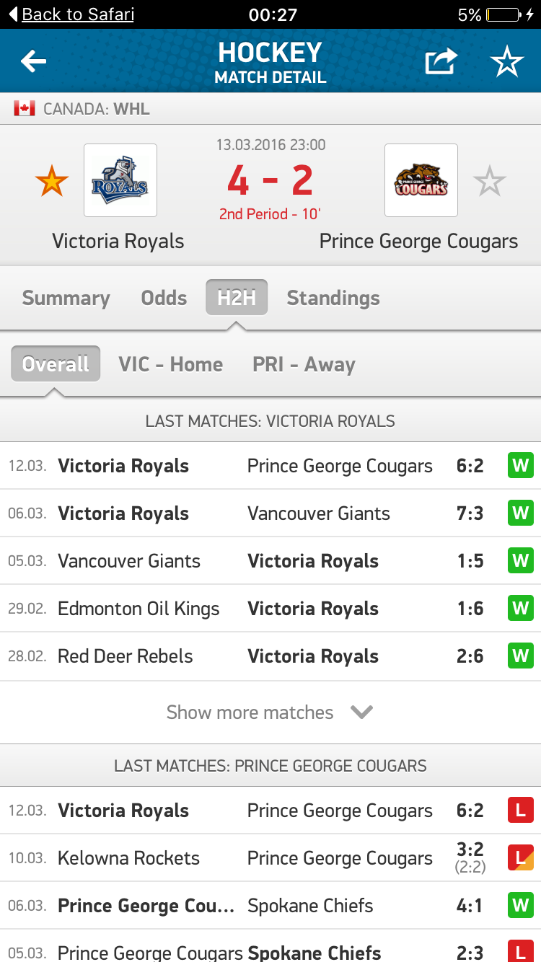Select the VIC - Home filter
This screenshot has height=962, width=541.
pyautogui.click(x=171, y=364)
